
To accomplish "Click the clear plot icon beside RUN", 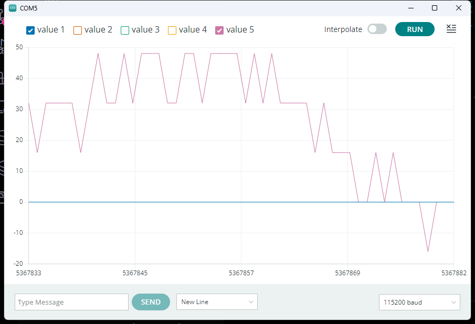I will point(451,29).
